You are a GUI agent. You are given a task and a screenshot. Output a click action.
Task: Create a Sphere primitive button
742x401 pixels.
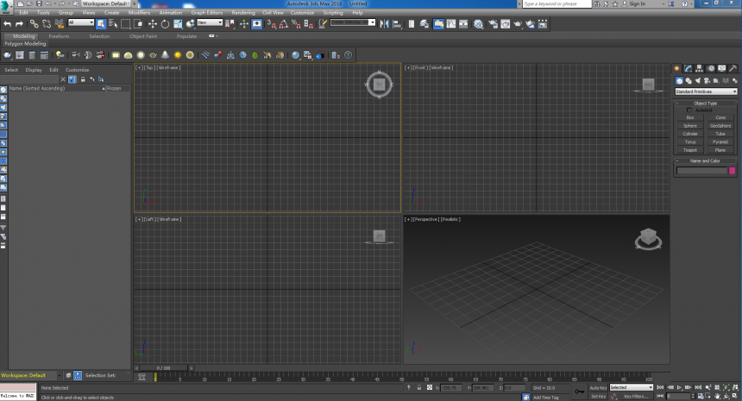(x=690, y=126)
